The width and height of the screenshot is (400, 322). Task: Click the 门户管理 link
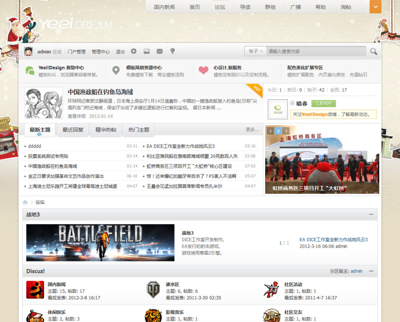point(77,52)
